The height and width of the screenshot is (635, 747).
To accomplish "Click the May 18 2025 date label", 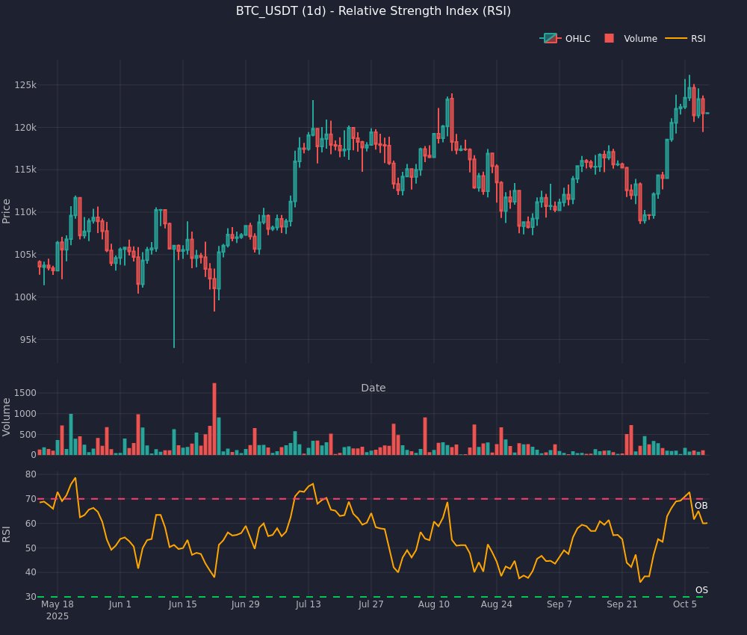I will [58, 610].
